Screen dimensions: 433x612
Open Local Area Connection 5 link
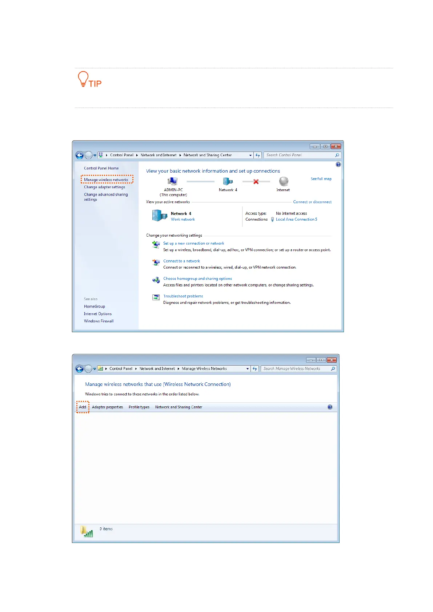coord(296,220)
